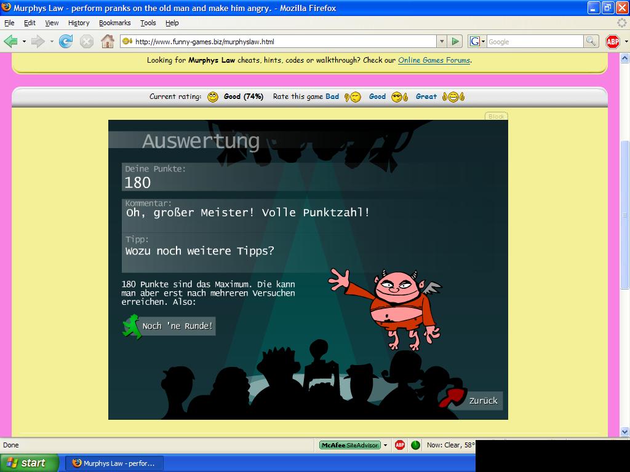Open the History menu
The width and height of the screenshot is (630, 472).
click(x=78, y=23)
